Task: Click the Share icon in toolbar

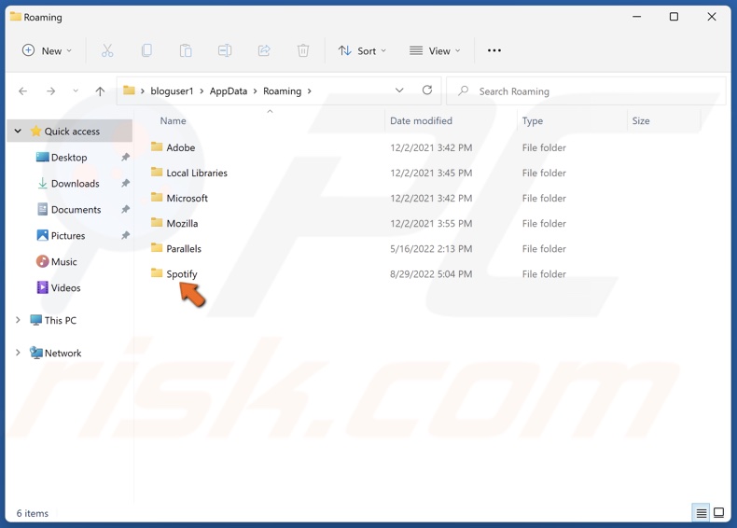Action: pos(264,50)
